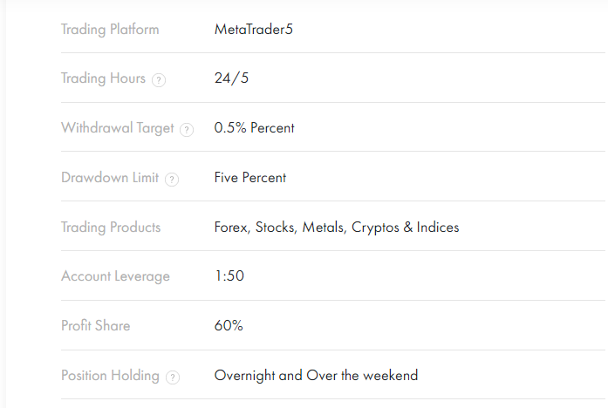This screenshot has height=408, width=608.
Task: Select the Trading Products label
Action: tap(111, 228)
